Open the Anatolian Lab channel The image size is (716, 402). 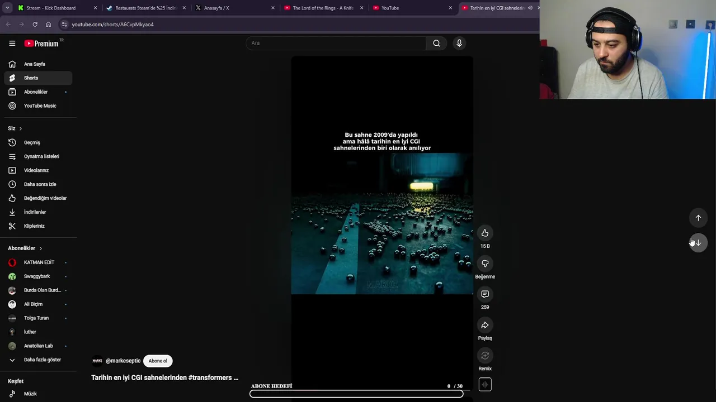(x=38, y=346)
